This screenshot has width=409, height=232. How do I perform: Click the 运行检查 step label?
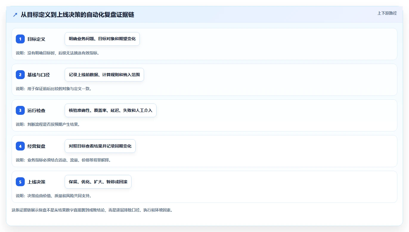tap(36, 110)
